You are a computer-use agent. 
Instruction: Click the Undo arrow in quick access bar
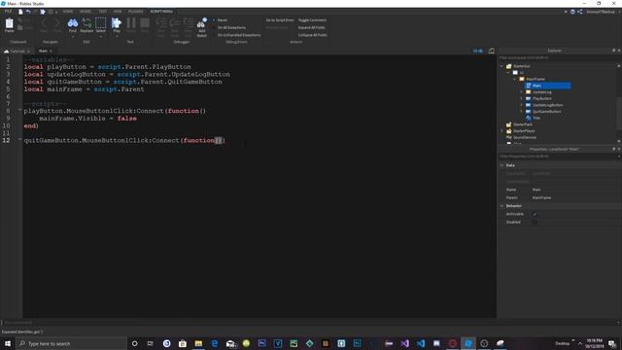pyautogui.click(x=28, y=12)
